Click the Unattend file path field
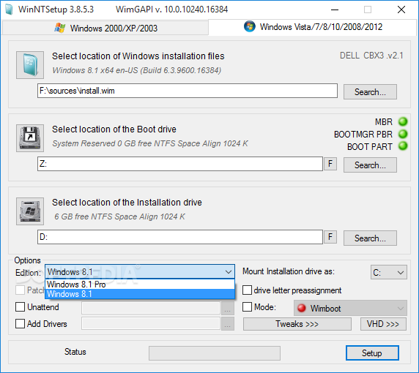419x373 pixels. point(151,309)
